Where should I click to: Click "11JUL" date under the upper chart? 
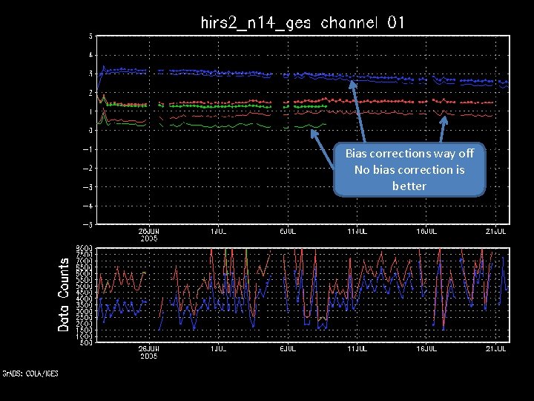[357, 232]
